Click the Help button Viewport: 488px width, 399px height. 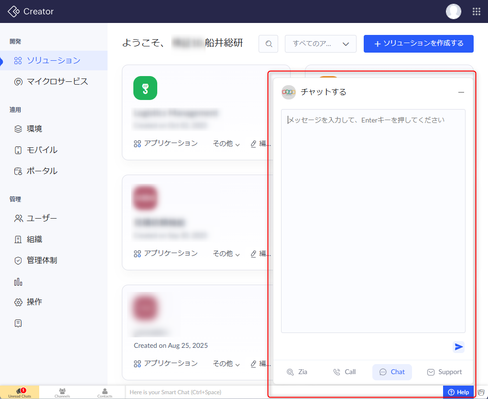[458, 392]
